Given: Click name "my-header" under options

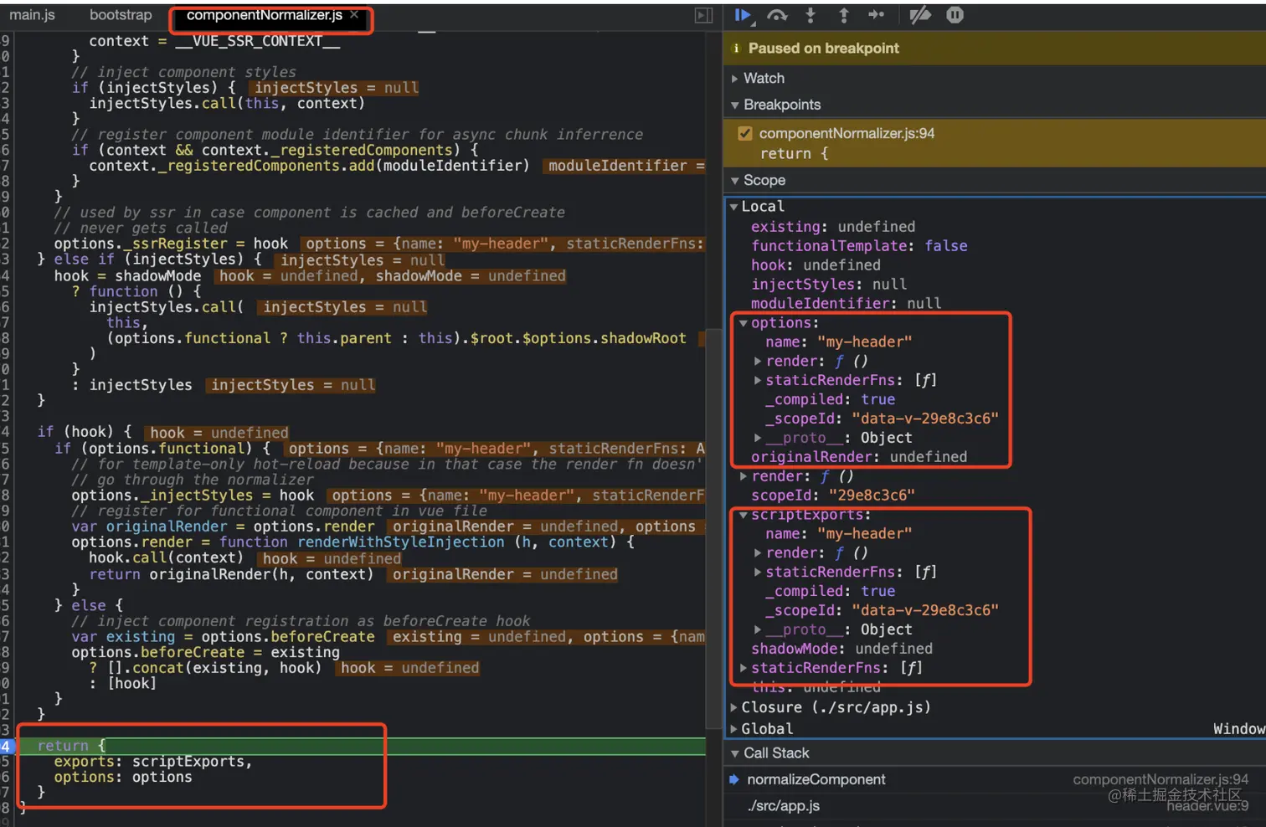Looking at the screenshot, I should coord(838,342).
